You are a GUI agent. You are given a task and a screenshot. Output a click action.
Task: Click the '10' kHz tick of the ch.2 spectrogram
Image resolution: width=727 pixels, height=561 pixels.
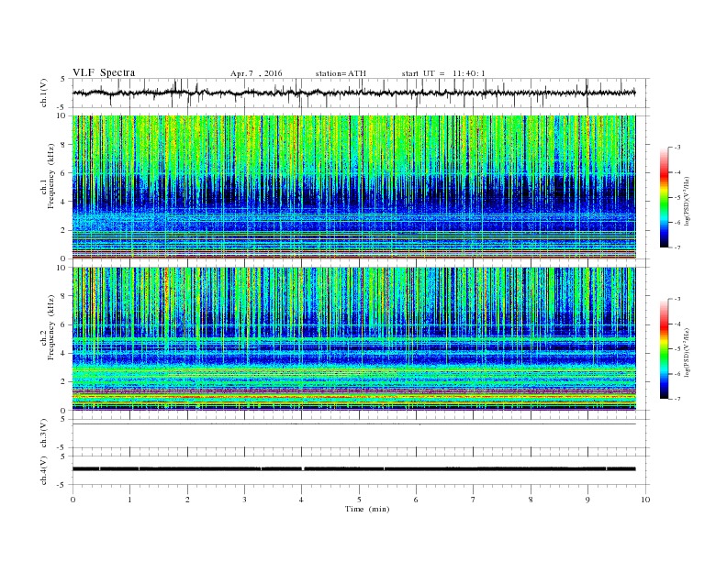point(62,268)
